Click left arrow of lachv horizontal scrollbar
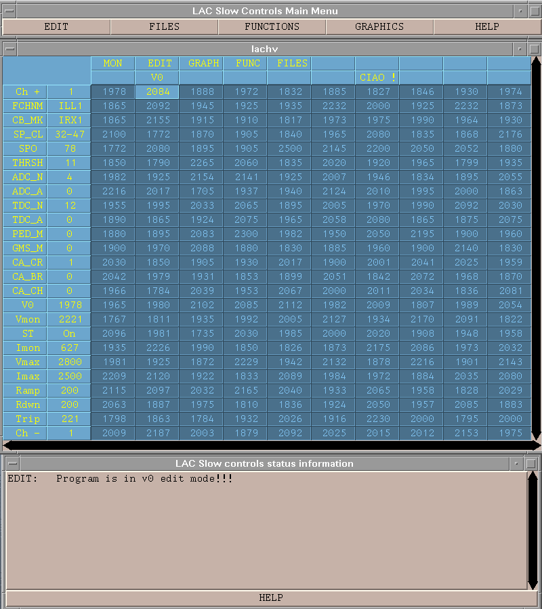Viewport: 542px width, 609px height. click(x=7, y=446)
